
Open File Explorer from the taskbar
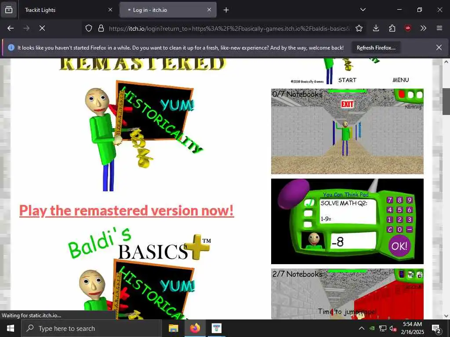[173, 328]
